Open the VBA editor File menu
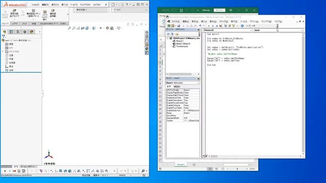 [175, 21]
